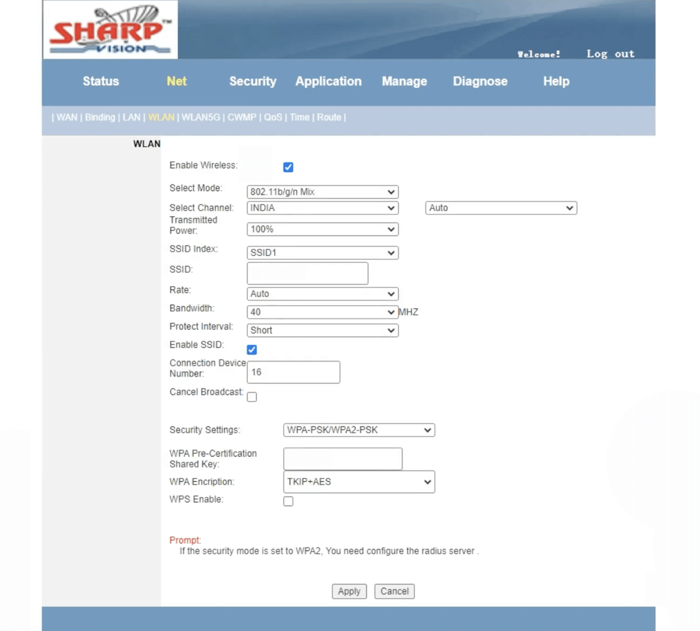Click the Sharp Vision logo
The width and height of the screenshot is (700, 631).
click(110, 29)
